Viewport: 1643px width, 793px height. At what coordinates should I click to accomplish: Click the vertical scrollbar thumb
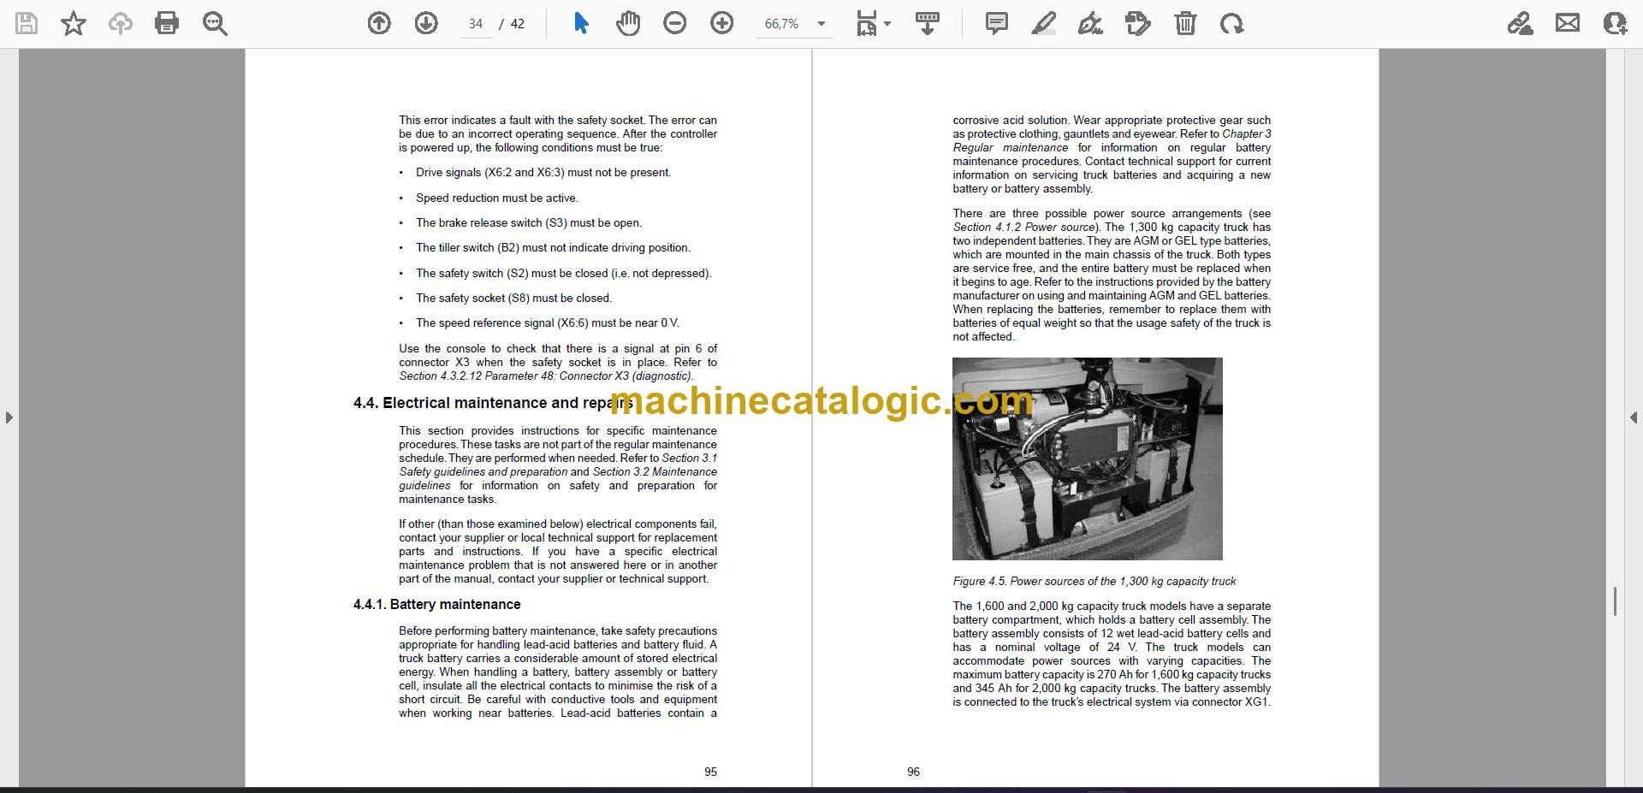(1615, 601)
